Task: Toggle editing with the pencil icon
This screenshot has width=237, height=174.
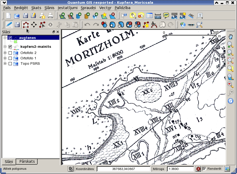Action: (9, 25)
